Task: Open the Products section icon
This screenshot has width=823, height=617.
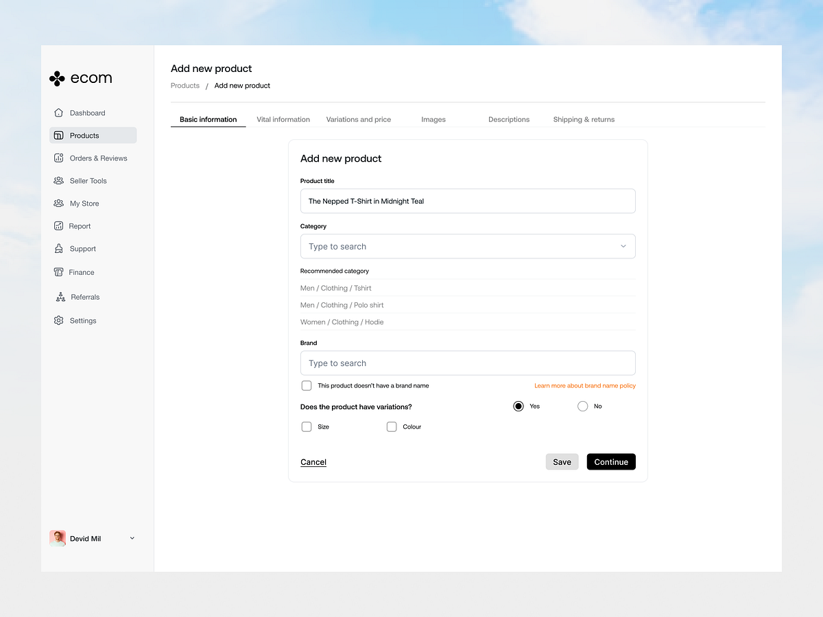Action: pos(59,135)
